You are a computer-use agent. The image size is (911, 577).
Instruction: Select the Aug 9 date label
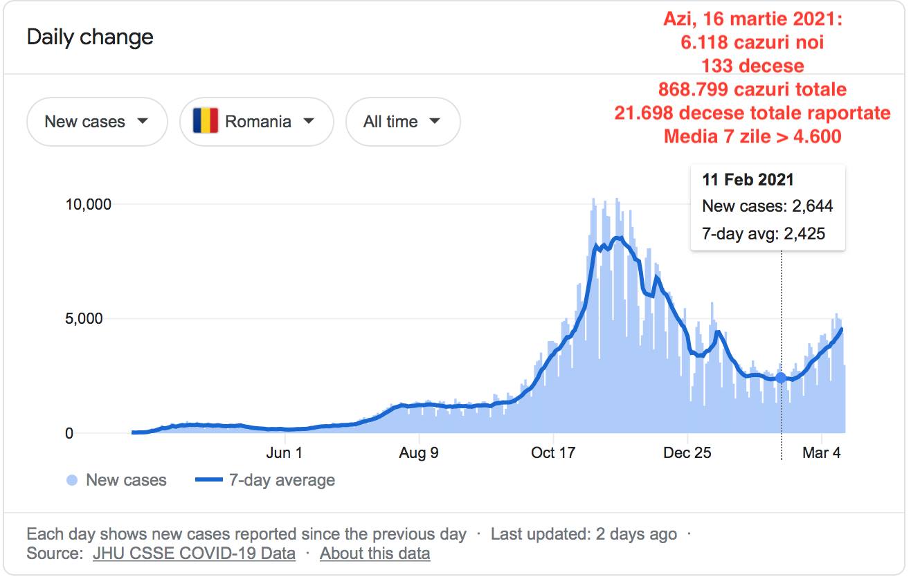419,453
